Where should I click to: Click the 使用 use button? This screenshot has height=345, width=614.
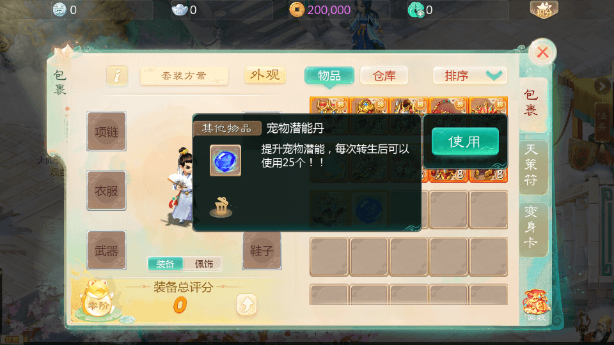(x=465, y=142)
